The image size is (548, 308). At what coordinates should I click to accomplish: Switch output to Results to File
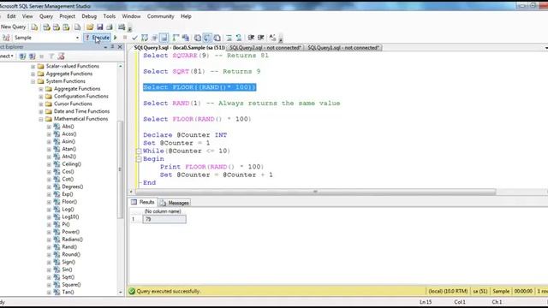coord(217,38)
